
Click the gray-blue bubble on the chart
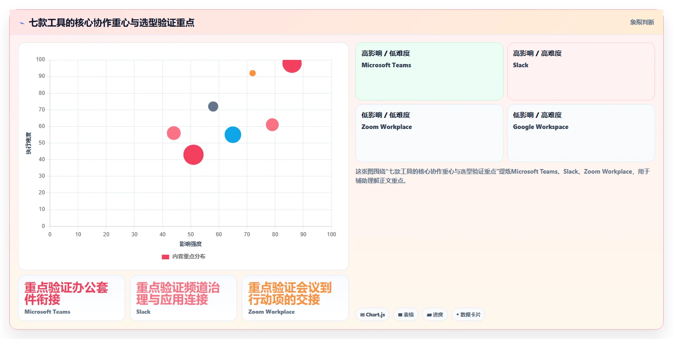213,106
